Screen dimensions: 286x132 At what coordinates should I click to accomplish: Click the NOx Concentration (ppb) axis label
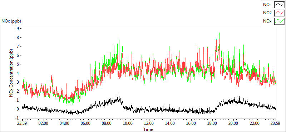[x=11, y=73]
